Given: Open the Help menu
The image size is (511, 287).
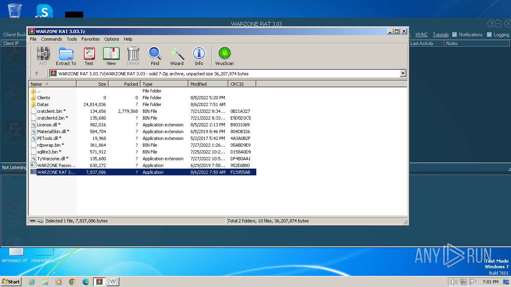Looking at the screenshot, I should (x=128, y=39).
